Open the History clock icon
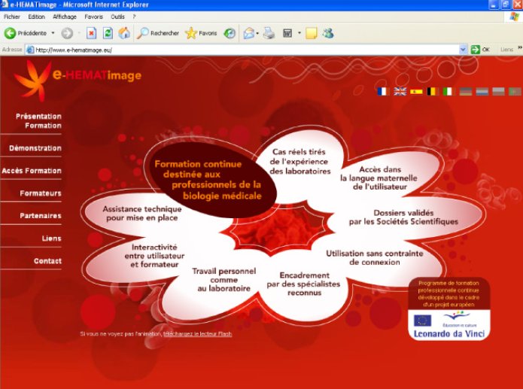 tap(230, 33)
